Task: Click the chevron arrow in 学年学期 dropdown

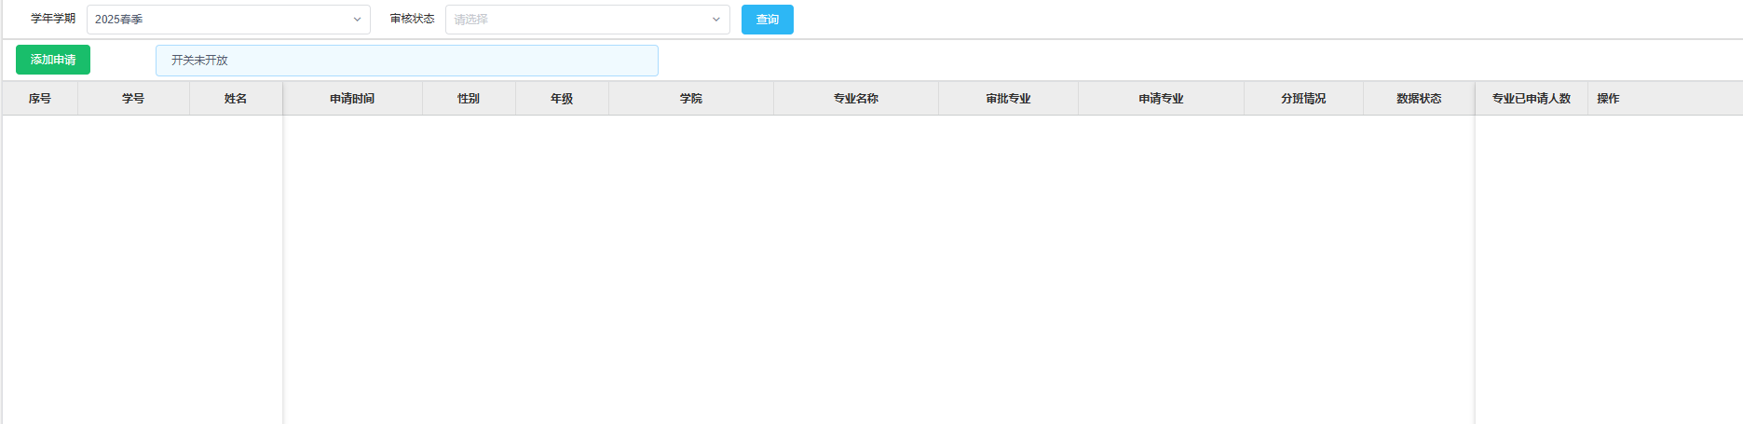Action: (357, 20)
